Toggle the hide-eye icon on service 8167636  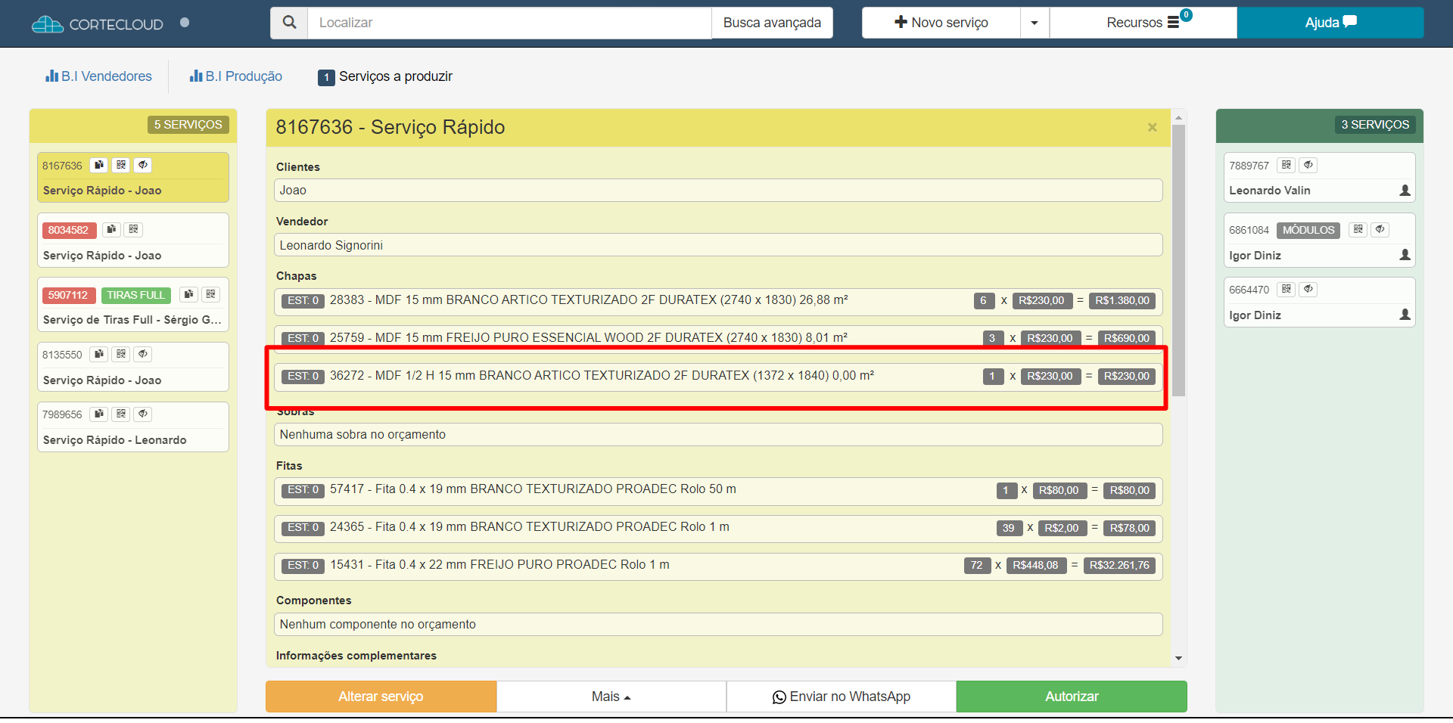click(143, 165)
